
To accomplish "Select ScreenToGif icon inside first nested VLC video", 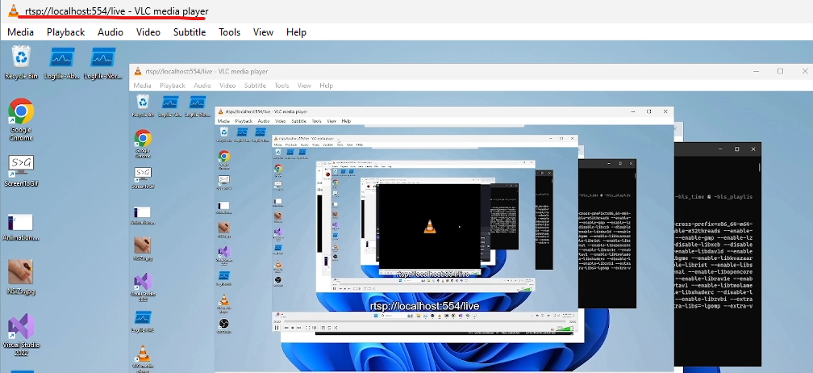I will tap(143, 178).
